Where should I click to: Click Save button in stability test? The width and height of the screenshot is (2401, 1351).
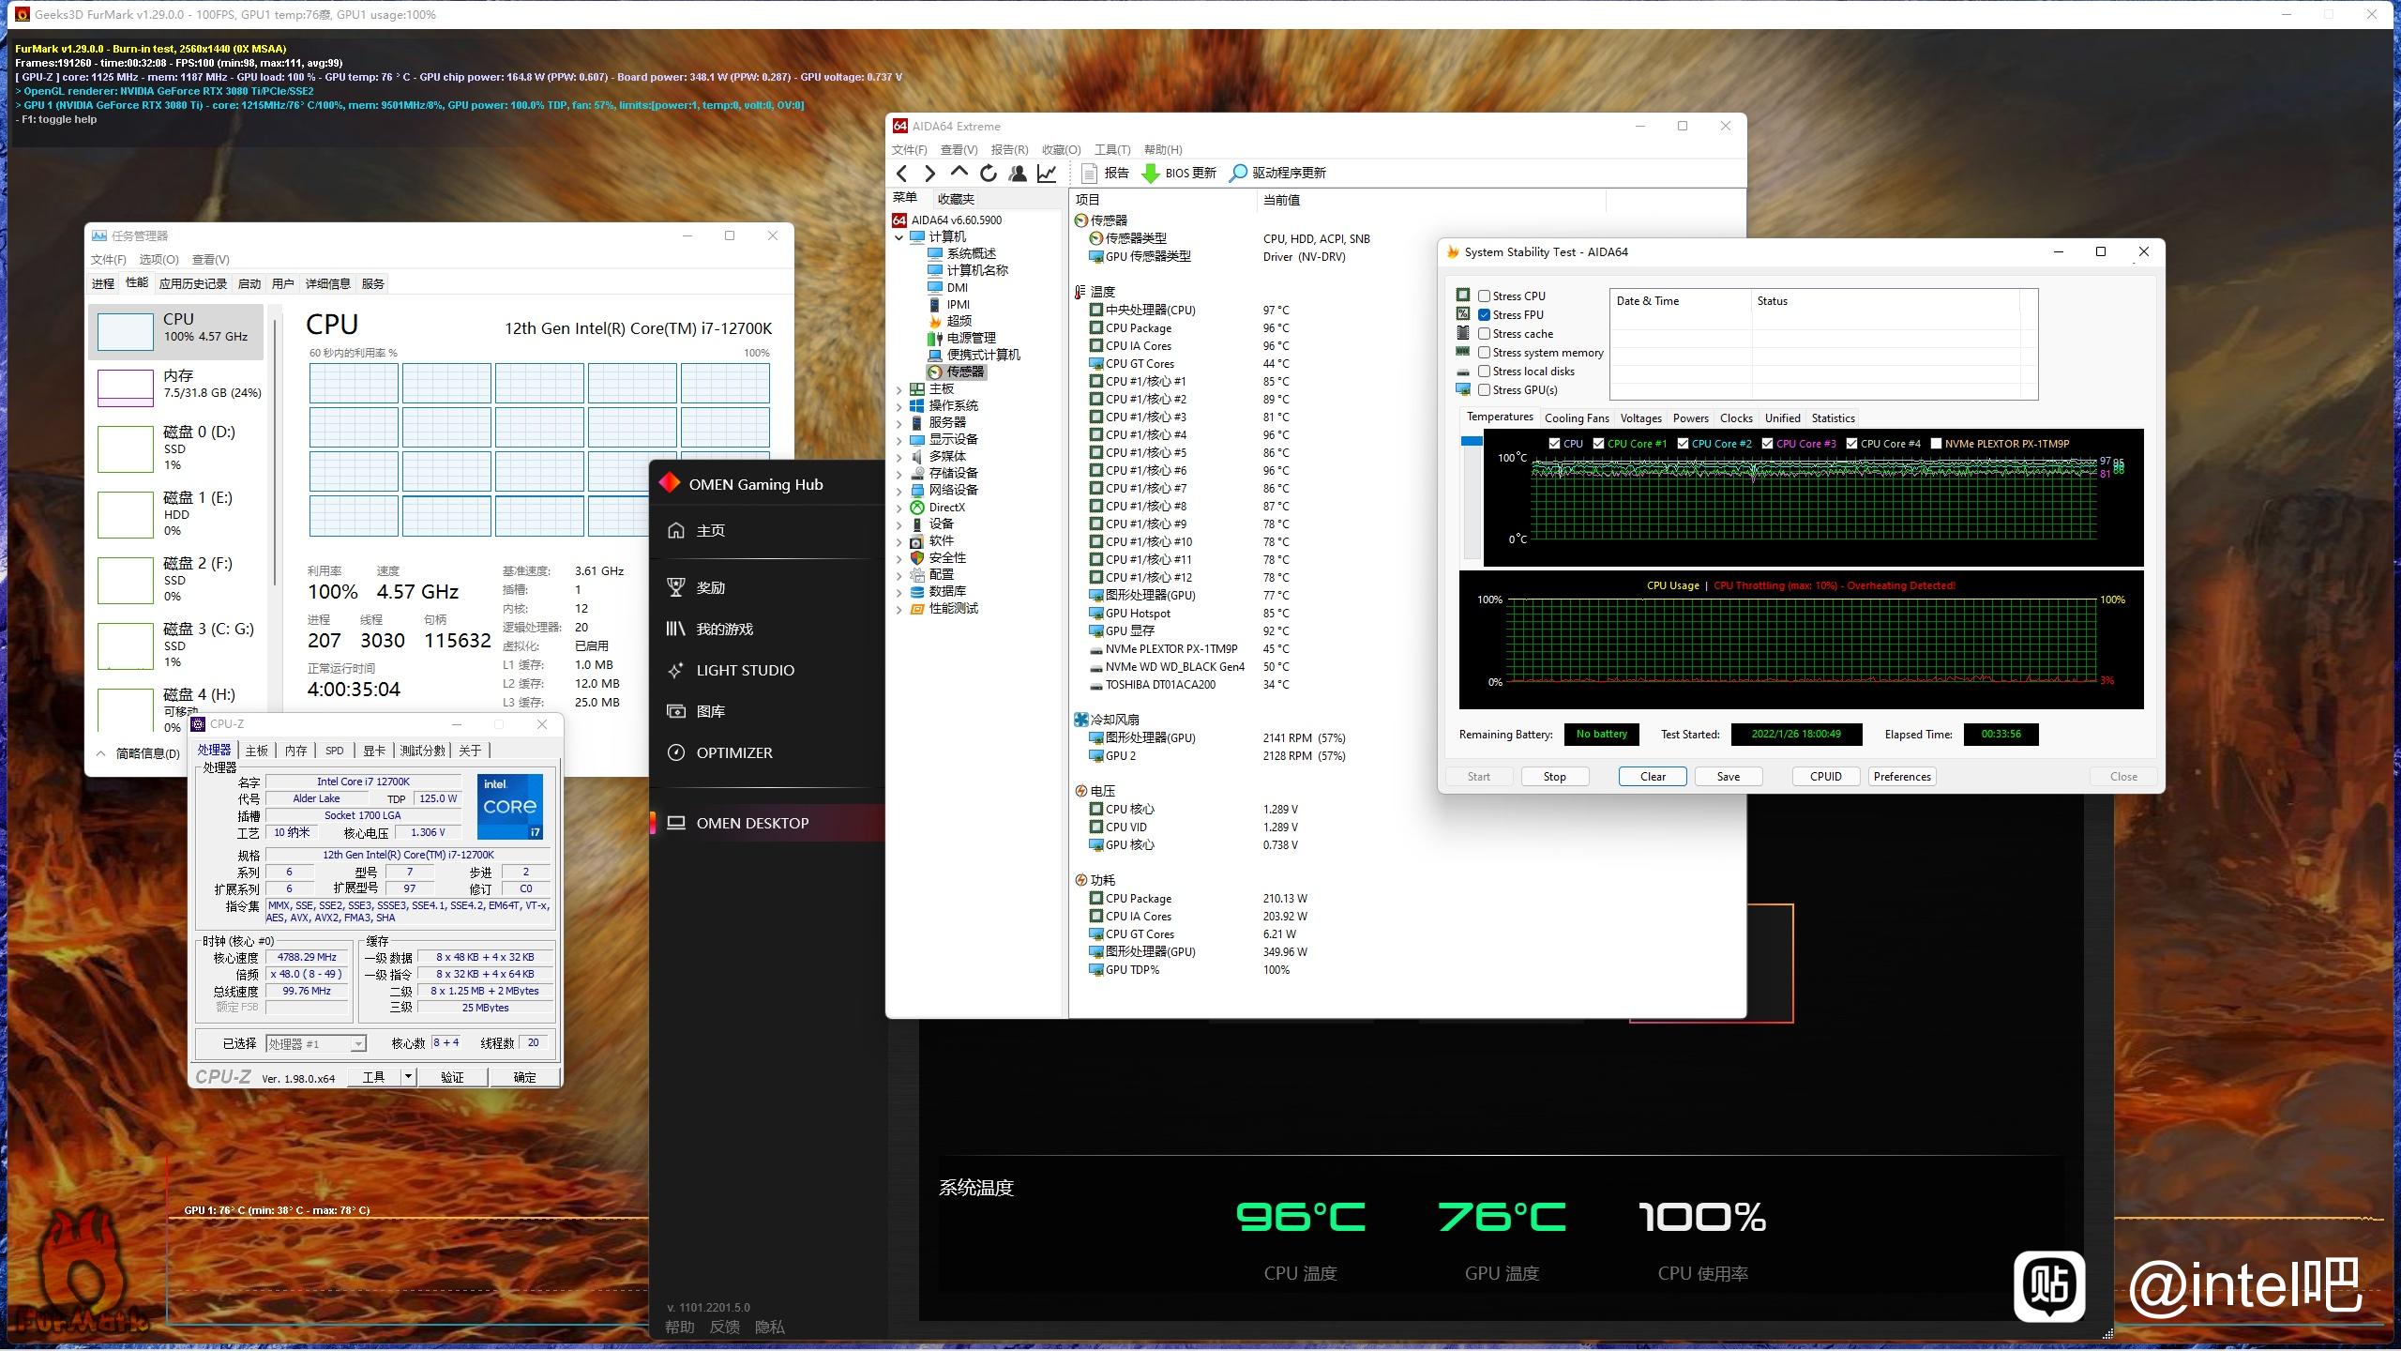1728,777
